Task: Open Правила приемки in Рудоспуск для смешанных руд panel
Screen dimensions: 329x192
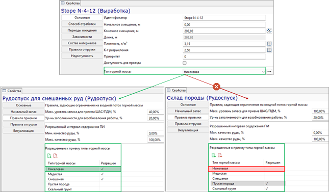Action: coord(23,118)
